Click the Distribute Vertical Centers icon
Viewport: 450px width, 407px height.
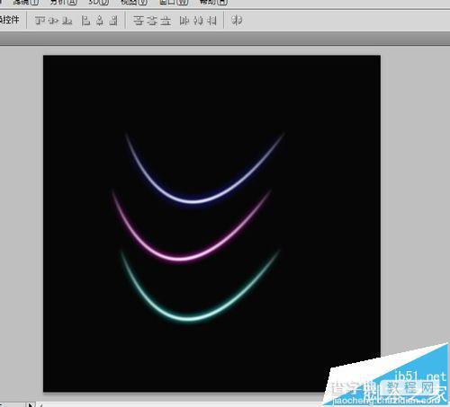(152, 21)
